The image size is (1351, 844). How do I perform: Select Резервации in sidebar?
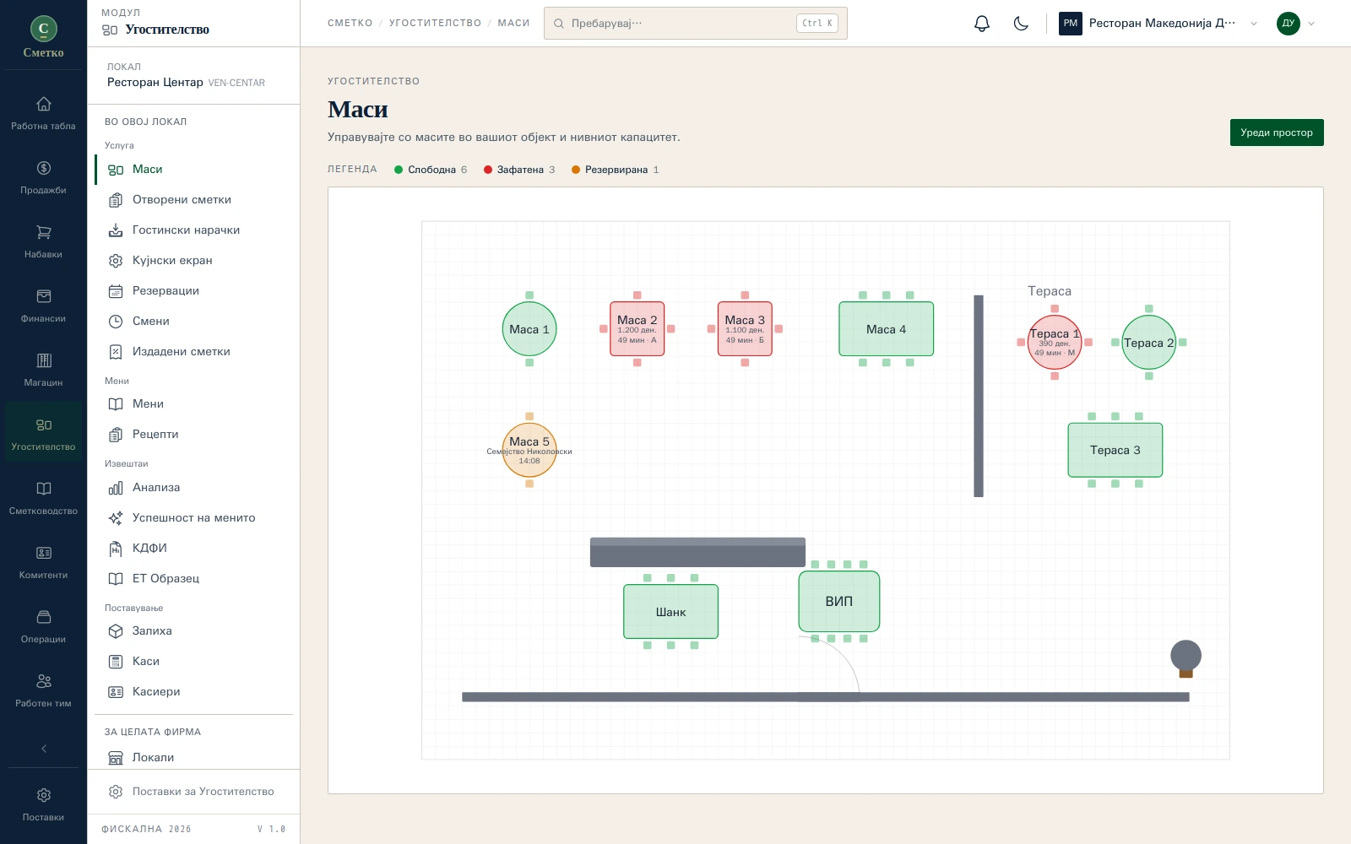click(193, 291)
